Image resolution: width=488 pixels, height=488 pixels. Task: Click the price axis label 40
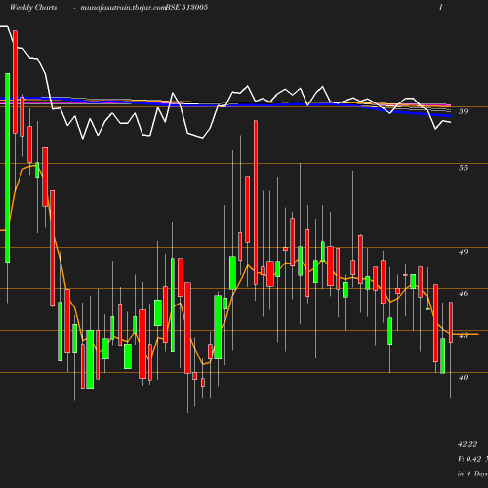pos(463,377)
